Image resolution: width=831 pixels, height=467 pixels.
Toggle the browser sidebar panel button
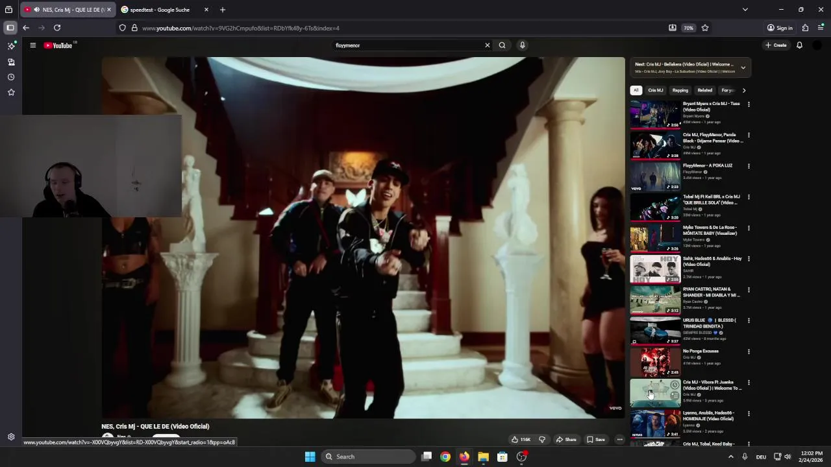pos(10,28)
